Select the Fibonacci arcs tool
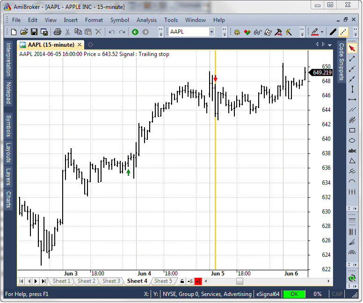 (352, 252)
